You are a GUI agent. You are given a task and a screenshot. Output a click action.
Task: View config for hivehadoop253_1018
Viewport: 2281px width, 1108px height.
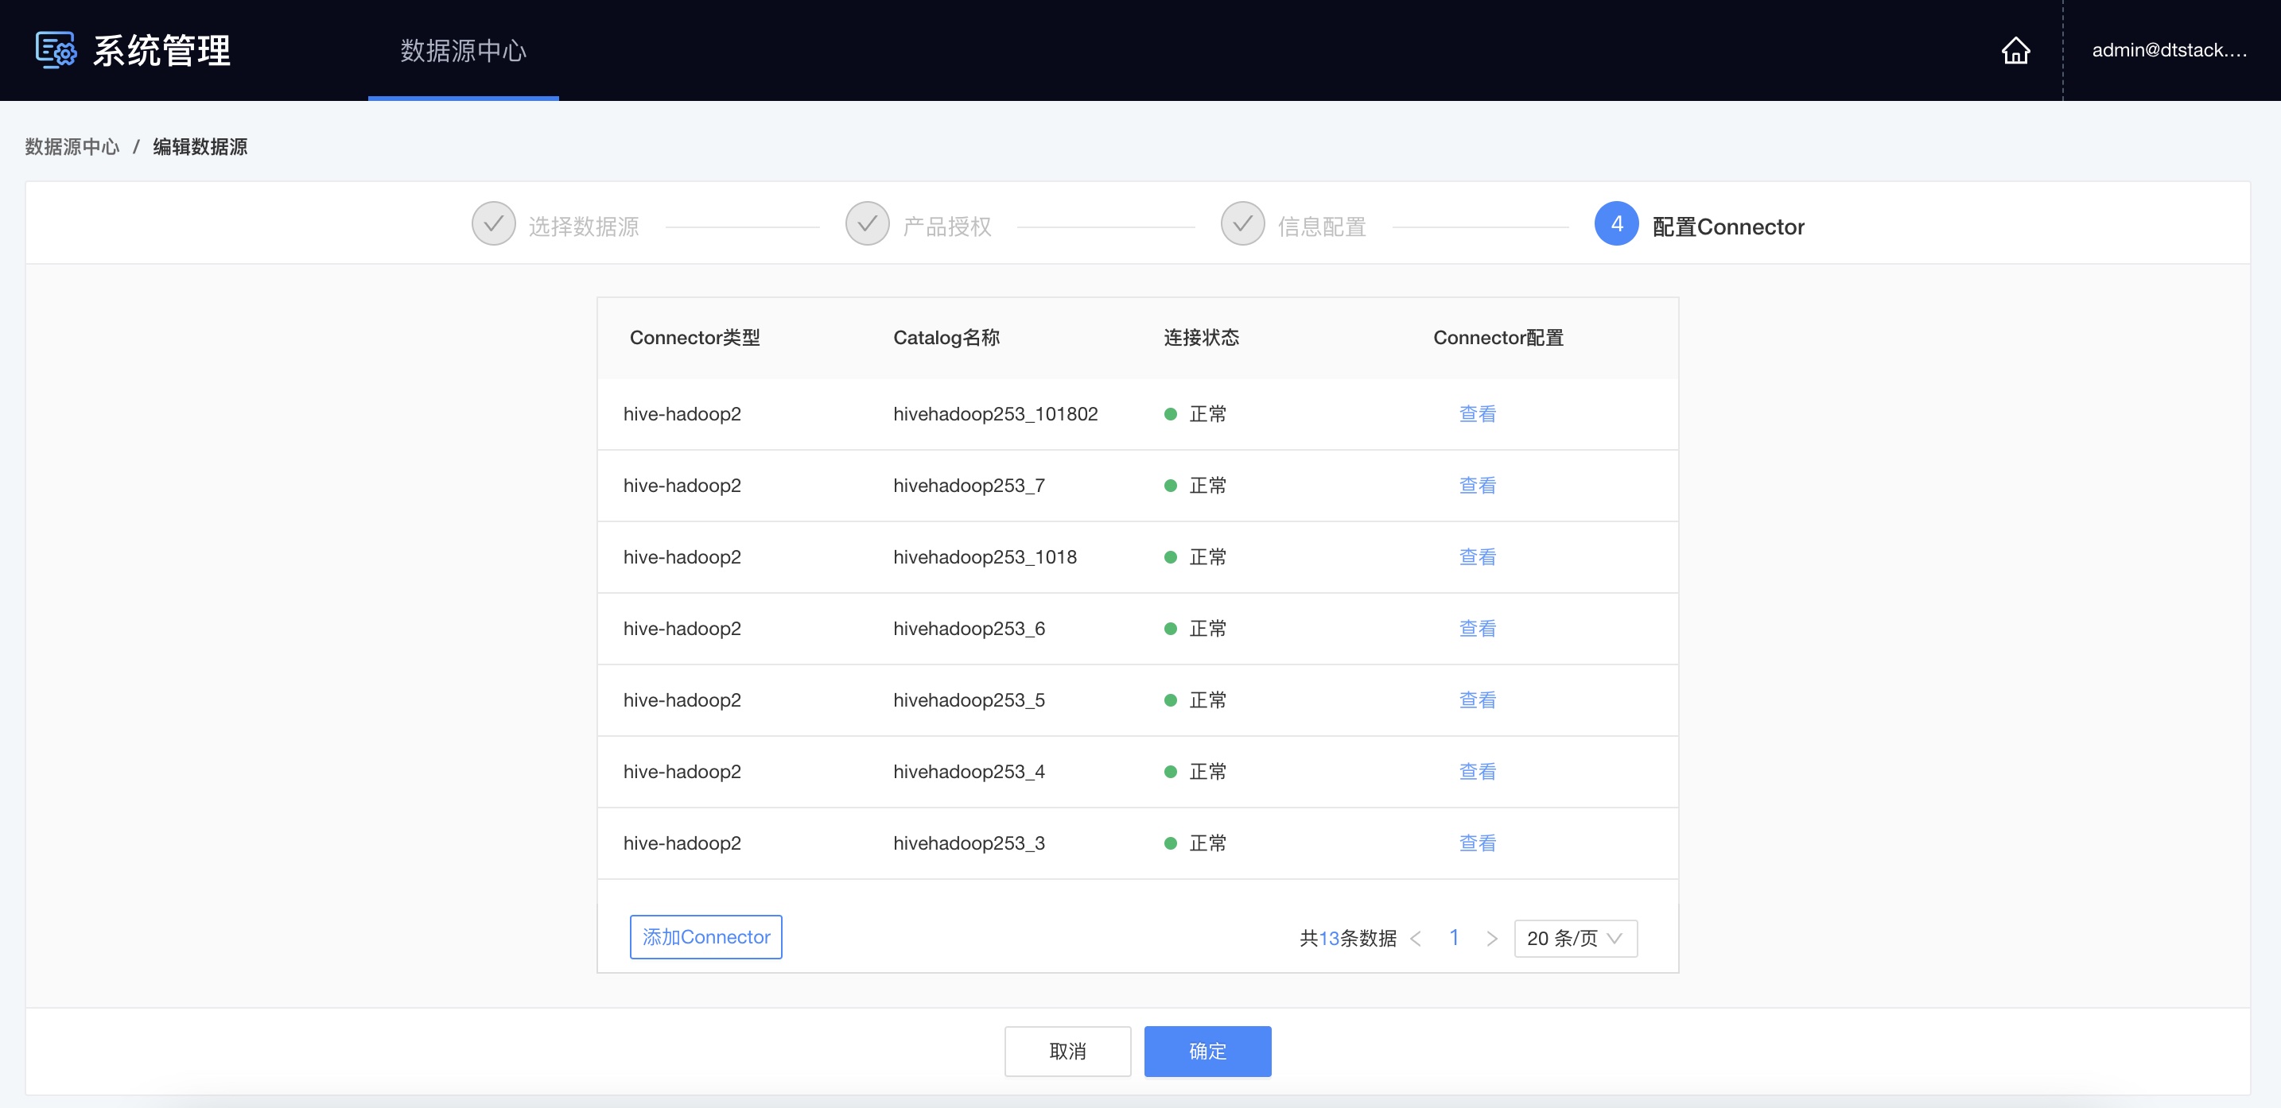(x=1477, y=557)
